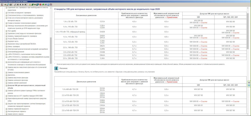The width and height of the screenshot is (251, 116).
Task: Click the green 'e' icon on right edge
Action: [x=249, y=85]
